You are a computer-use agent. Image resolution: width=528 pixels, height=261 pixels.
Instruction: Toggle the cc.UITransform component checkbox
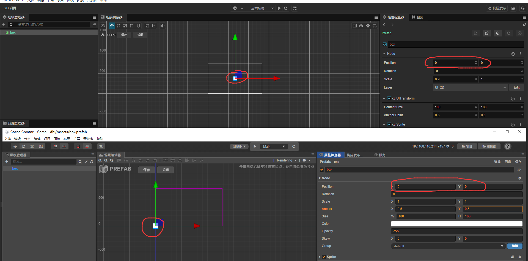pos(389,98)
